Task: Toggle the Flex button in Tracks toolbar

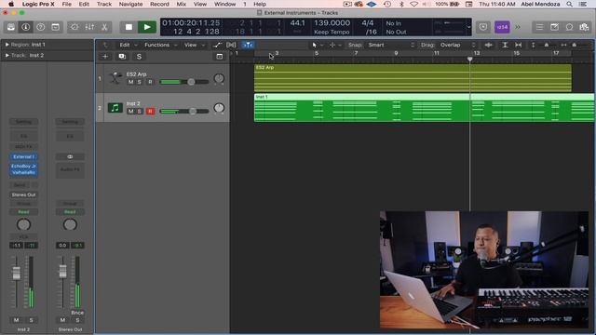Action: [231, 45]
